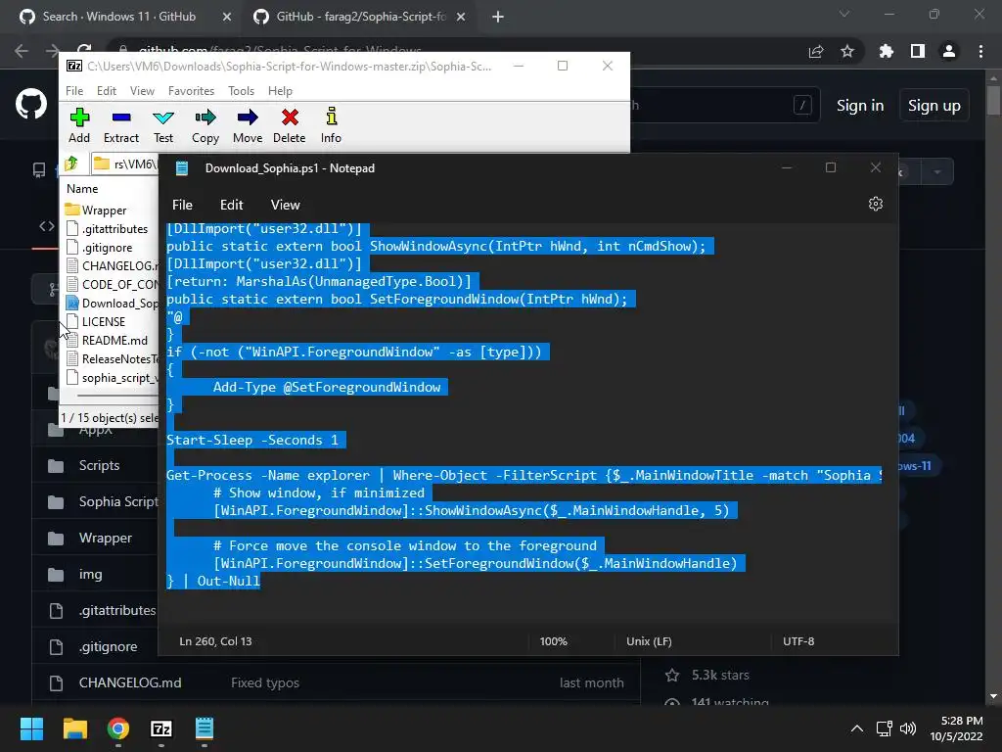This screenshot has height=752, width=1002.
Task: Click Sign up button on GitHub
Action: coord(934,106)
